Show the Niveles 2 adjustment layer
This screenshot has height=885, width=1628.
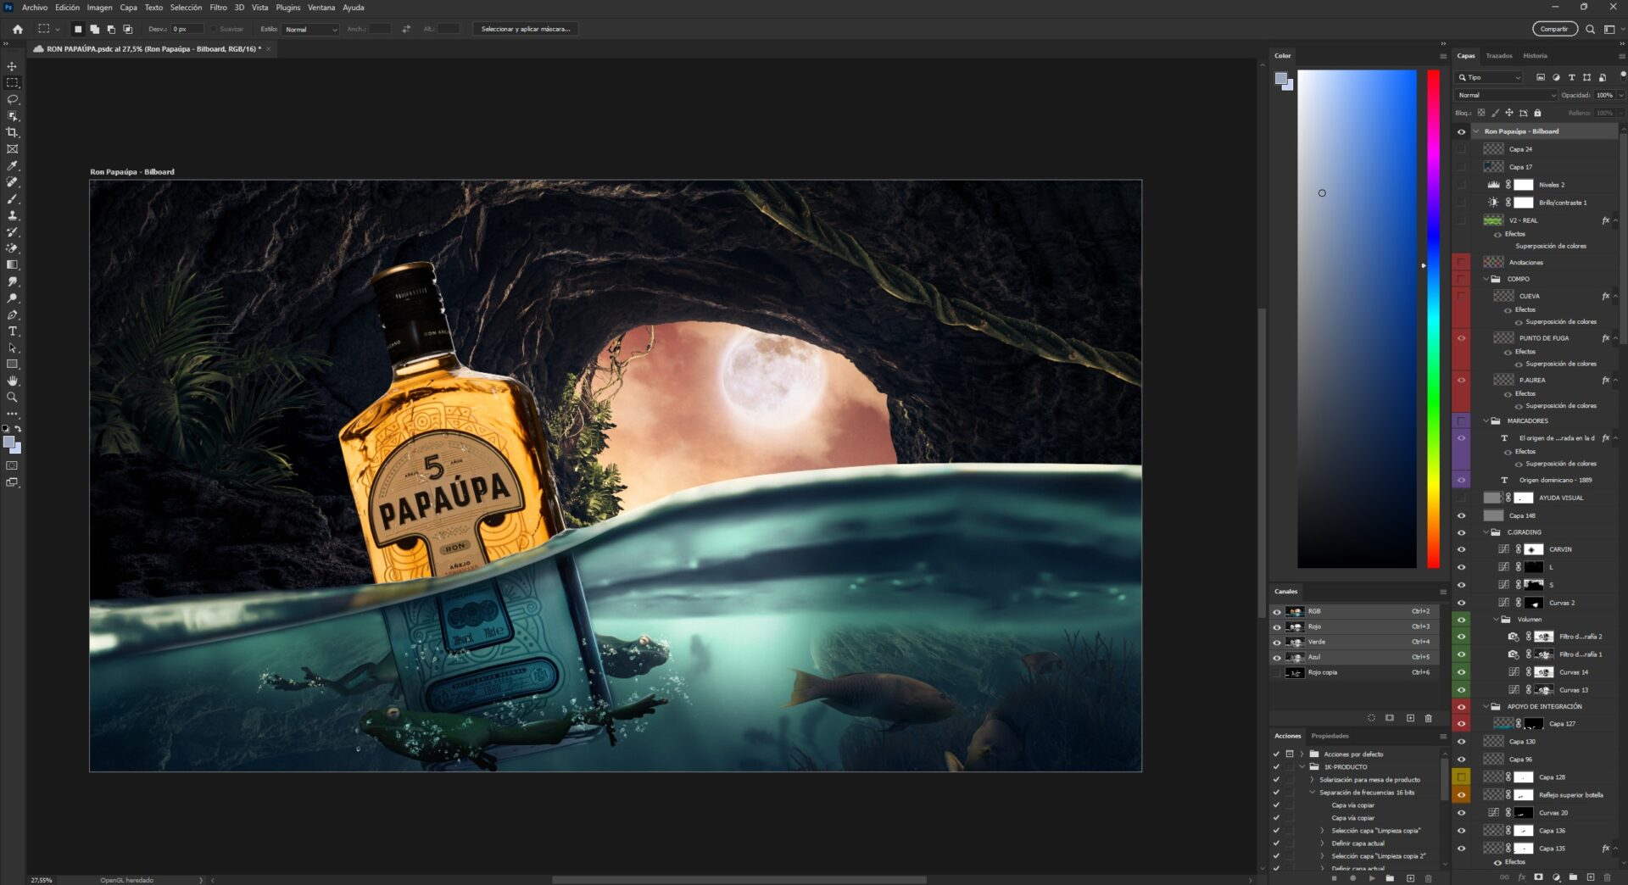(x=1461, y=185)
